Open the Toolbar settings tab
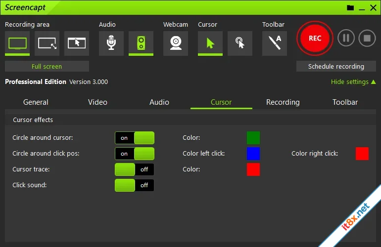The width and height of the screenshot is (381, 247). click(x=345, y=102)
